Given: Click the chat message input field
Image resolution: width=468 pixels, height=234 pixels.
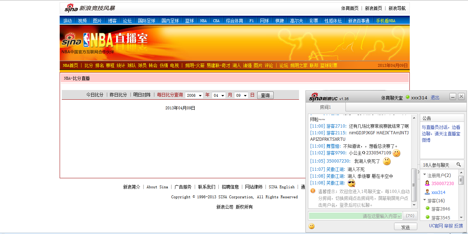Looking at the screenshot, I should click(355, 216).
